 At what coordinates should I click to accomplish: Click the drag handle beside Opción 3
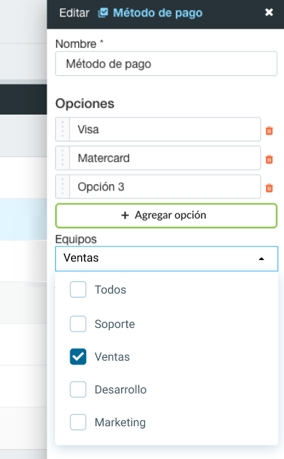62,187
